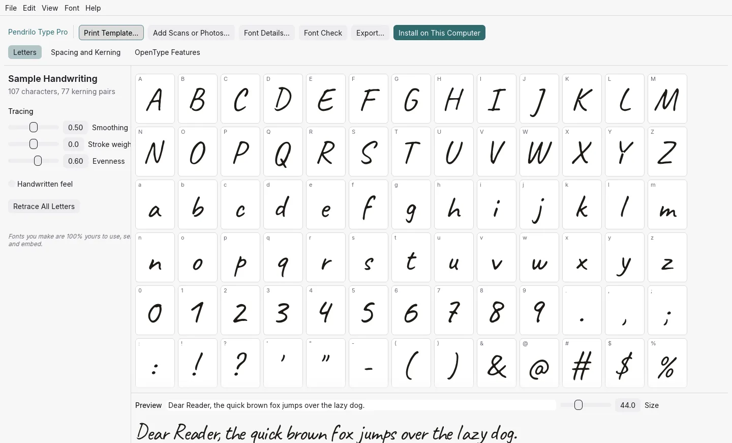Open Font Details dialog
The image size is (732, 443).
pos(267,33)
